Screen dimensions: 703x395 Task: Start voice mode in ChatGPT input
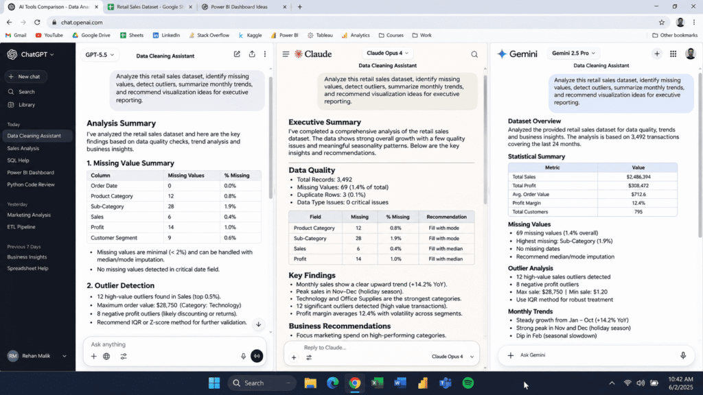[x=257, y=356]
